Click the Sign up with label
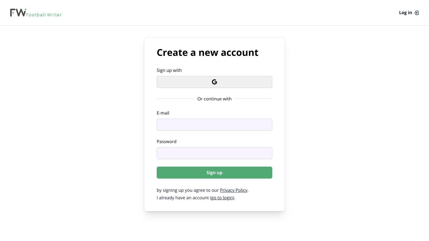 coord(169,70)
